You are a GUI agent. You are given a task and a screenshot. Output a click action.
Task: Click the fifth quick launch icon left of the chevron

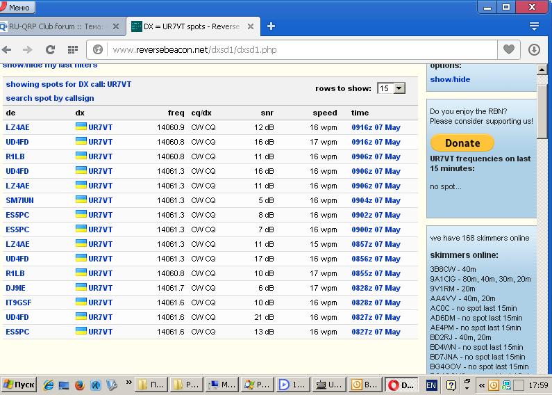112,385
